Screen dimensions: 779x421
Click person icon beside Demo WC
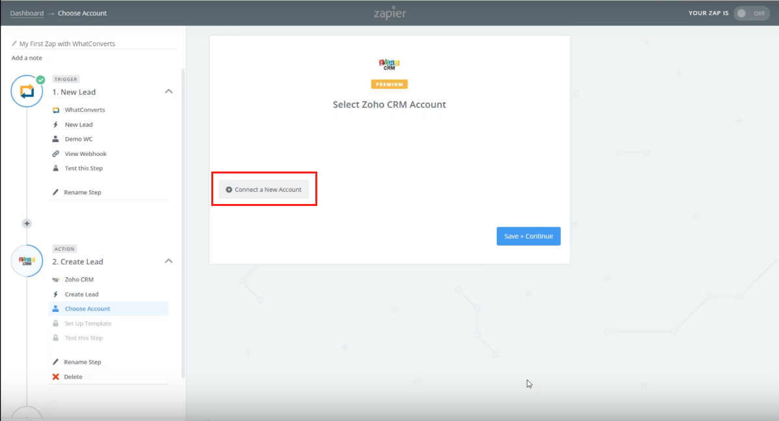point(56,139)
